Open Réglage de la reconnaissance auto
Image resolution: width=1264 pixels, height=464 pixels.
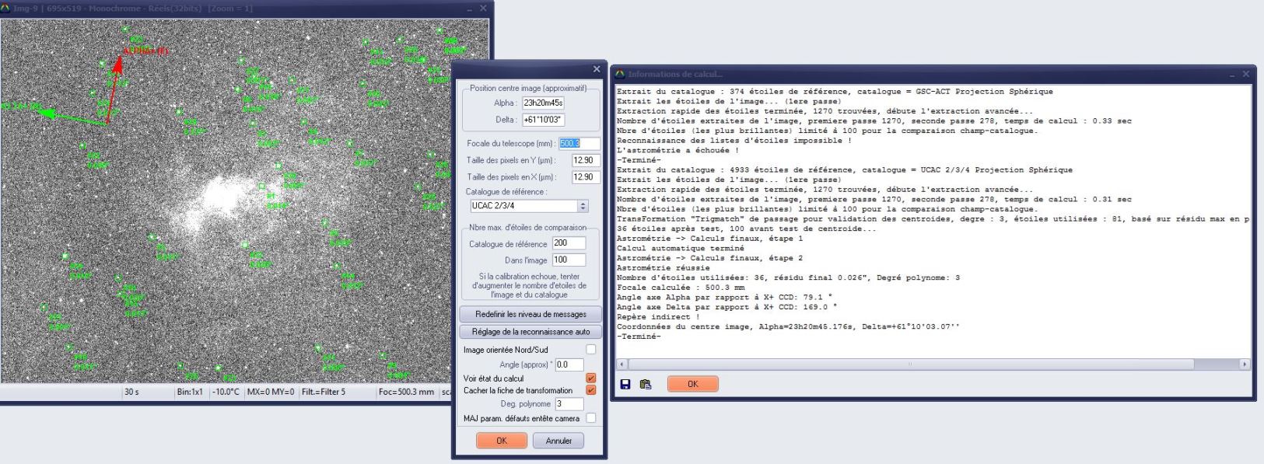(530, 332)
